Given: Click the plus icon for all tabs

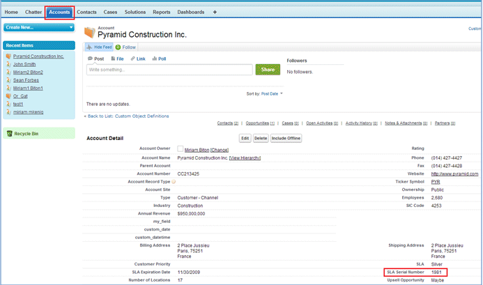Looking at the screenshot, I should tap(215, 12).
